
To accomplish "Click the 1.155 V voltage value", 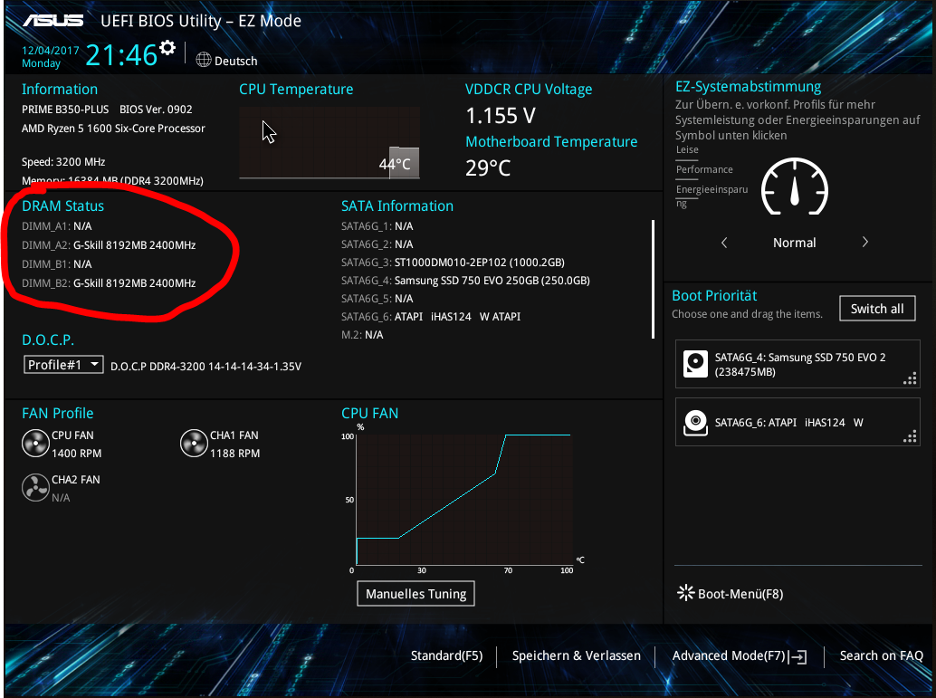I will coord(501,115).
